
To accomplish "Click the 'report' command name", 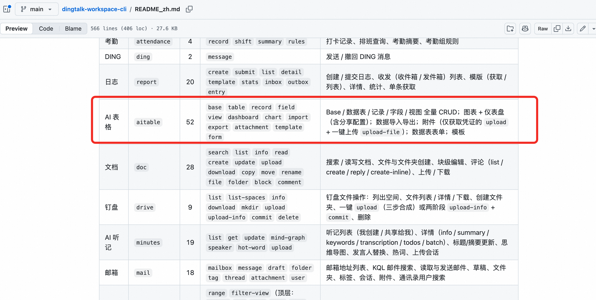I will (146, 82).
